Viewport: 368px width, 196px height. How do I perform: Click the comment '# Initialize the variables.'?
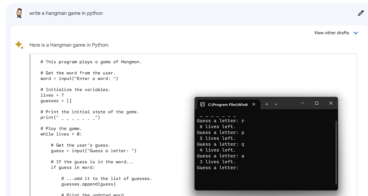75,90
